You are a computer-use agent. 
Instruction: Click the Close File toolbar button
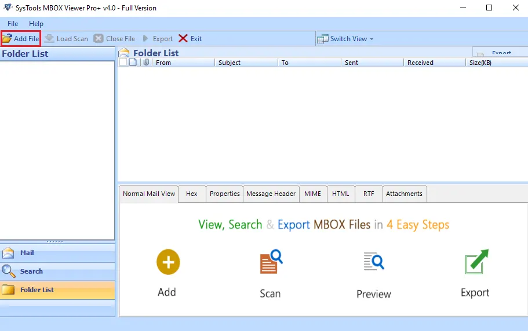[x=115, y=39]
